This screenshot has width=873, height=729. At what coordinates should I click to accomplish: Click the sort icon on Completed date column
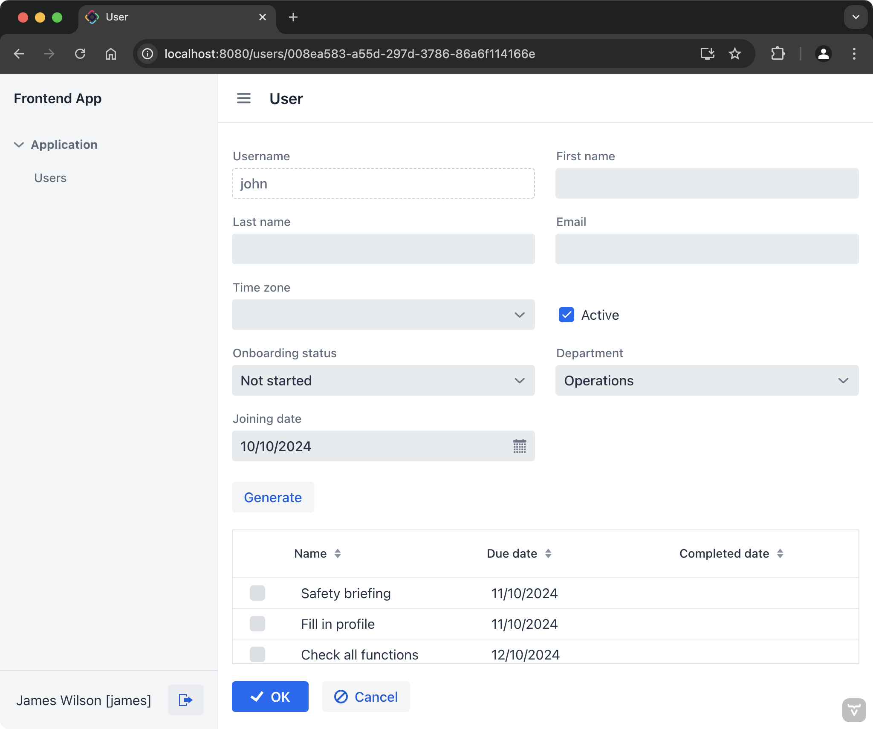point(780,553)
